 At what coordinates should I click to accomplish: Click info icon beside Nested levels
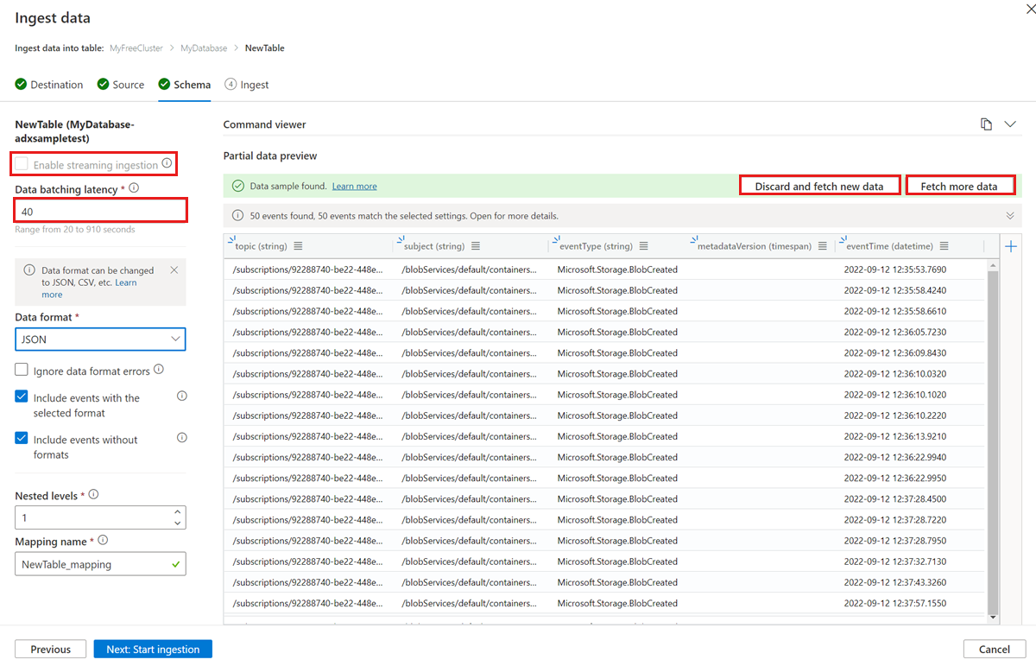(93, 495)
